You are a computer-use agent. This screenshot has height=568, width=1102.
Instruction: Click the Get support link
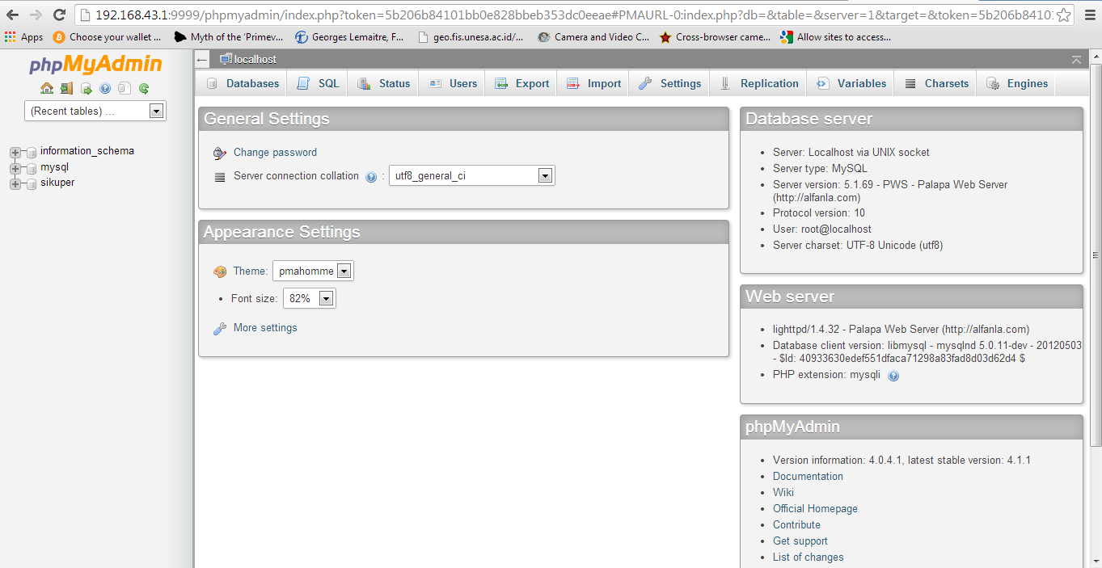pos(800,541)
